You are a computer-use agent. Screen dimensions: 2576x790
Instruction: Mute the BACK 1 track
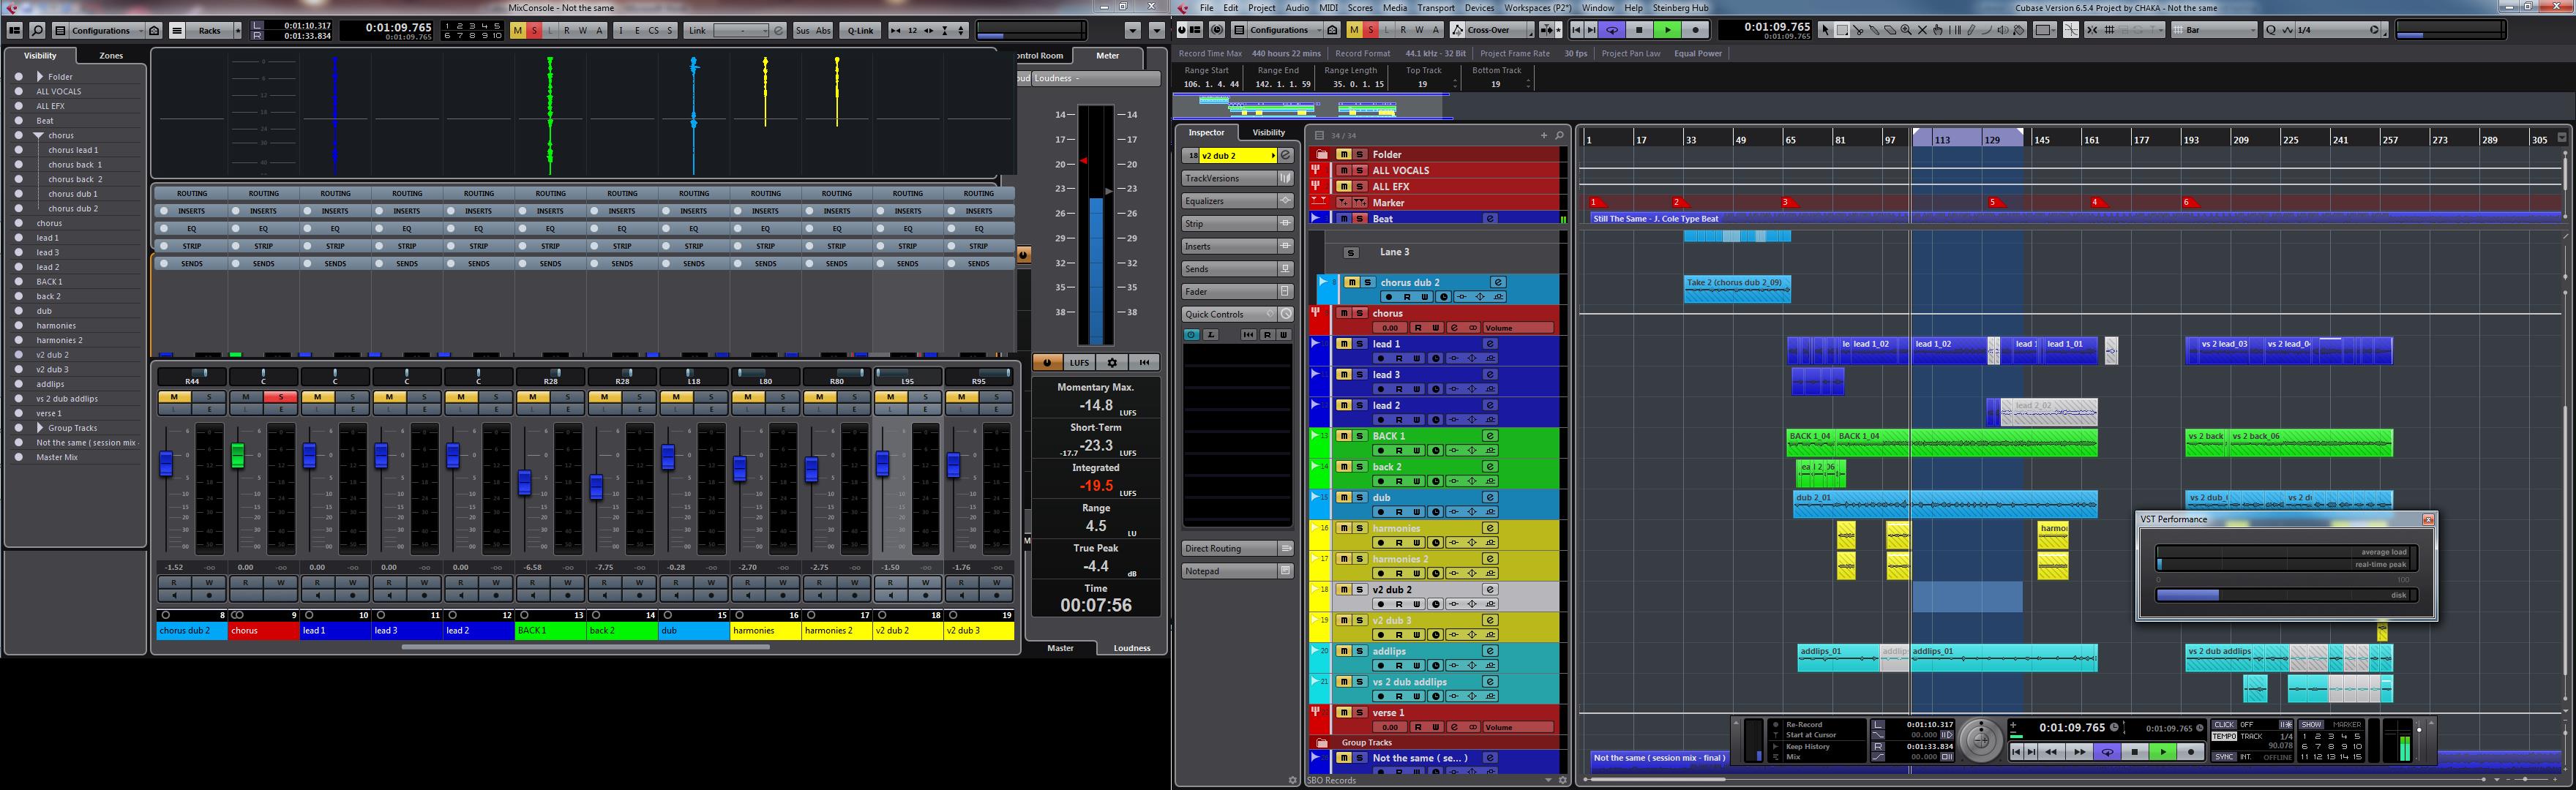point(1344,436)
